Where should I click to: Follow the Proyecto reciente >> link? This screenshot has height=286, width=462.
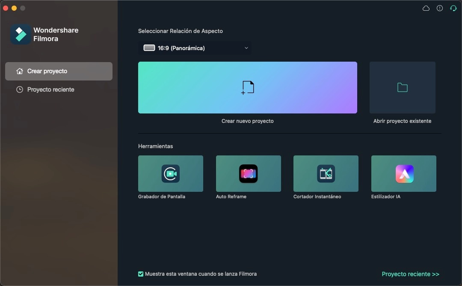pos(410,274)
